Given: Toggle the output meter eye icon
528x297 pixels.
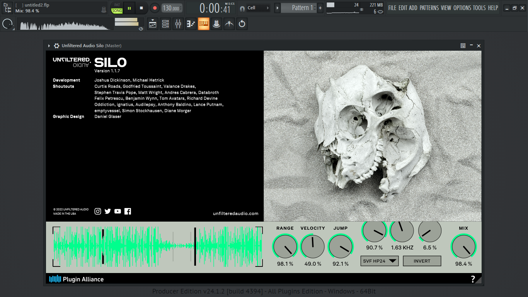Looking at the screenshot, I should tap(141, 29).
